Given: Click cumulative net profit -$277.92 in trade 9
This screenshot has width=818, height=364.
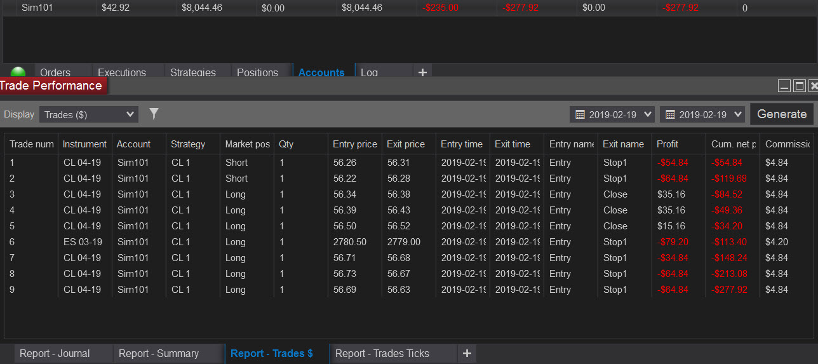Looking at the screenshot, I should coord(730,290).
